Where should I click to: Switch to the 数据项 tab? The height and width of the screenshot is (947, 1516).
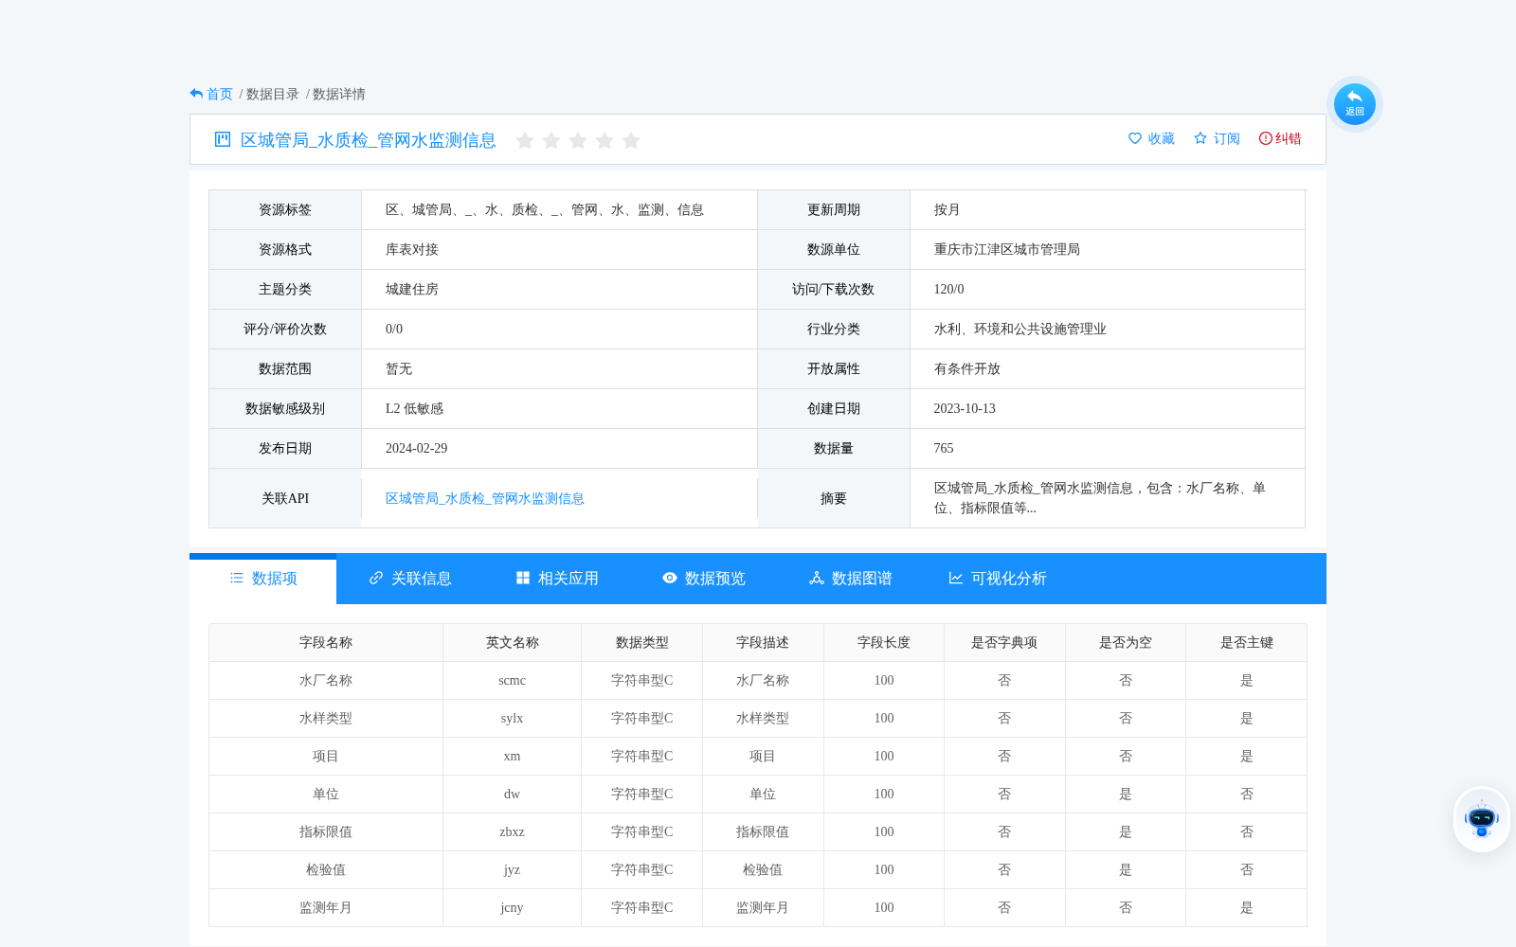click(x=263, y=579)
